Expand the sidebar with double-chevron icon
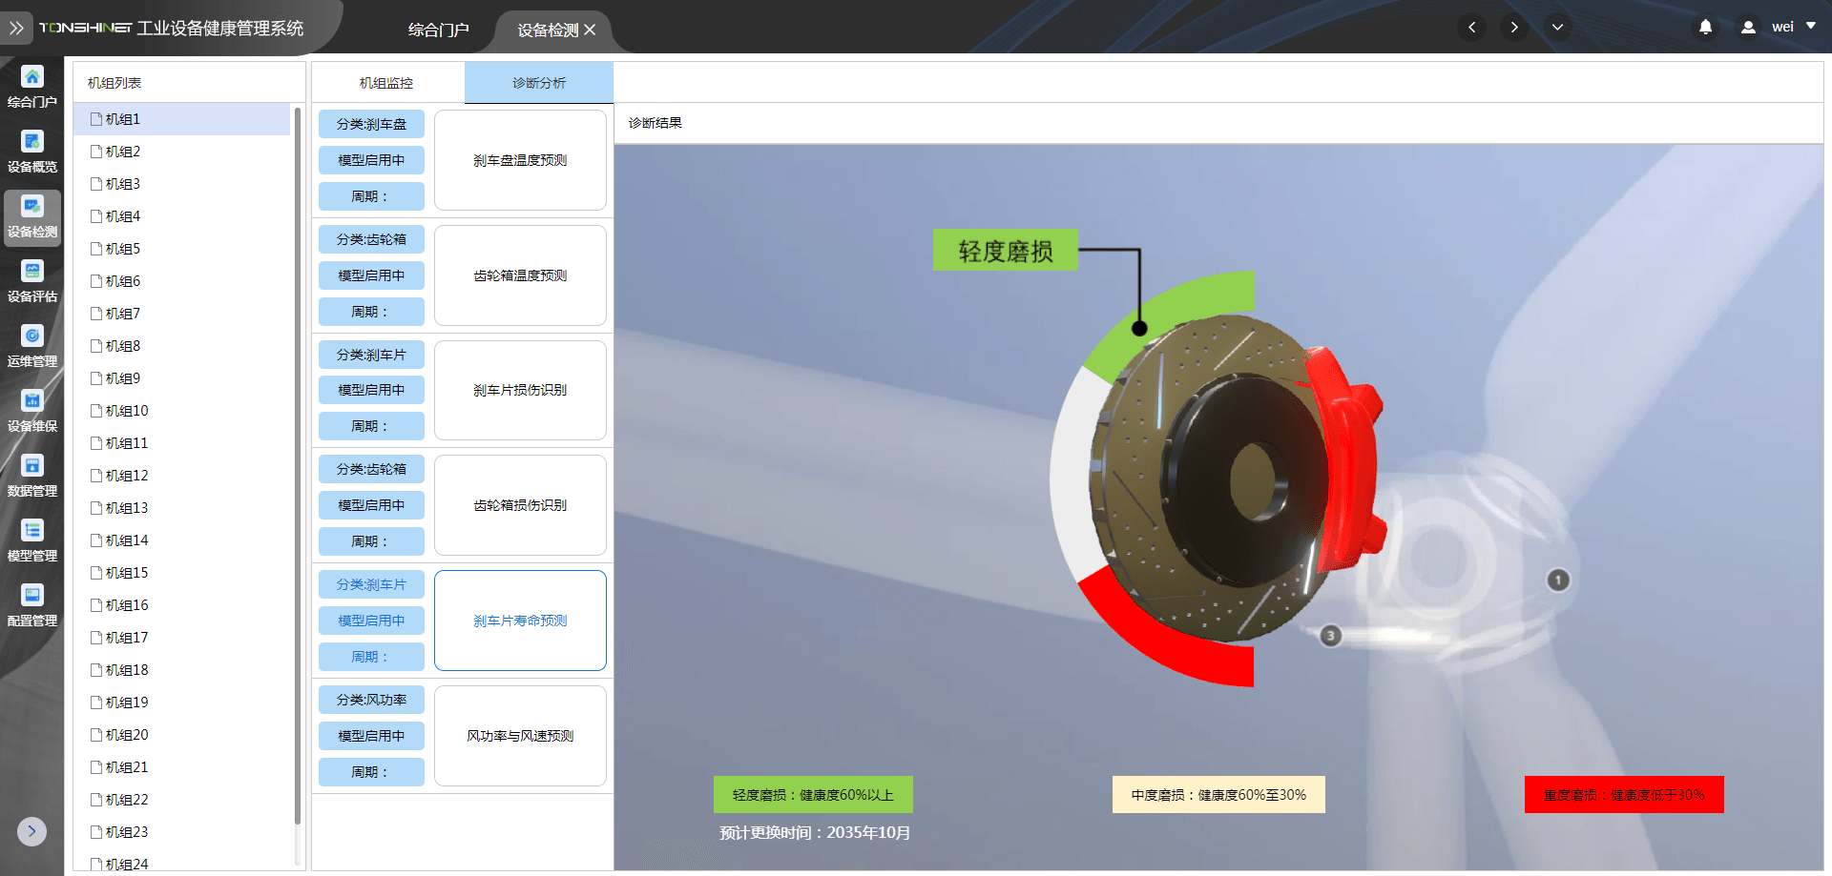 point(16,29)
